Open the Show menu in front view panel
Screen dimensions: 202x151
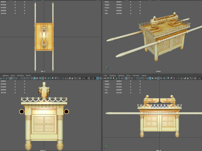13,75
